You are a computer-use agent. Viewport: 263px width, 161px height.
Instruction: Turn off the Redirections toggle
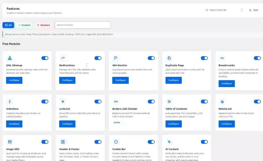98,58
